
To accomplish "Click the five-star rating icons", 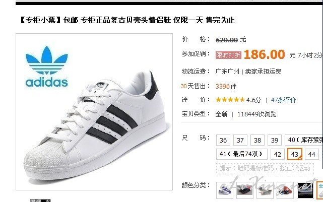I will click(x=230, y=100).
